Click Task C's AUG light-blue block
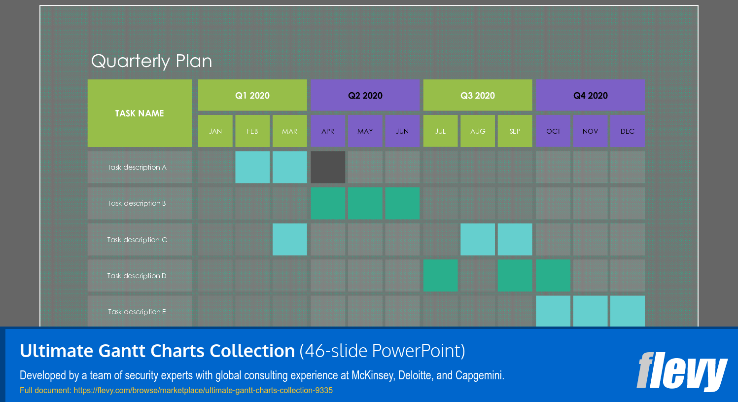 click(478, 239)
